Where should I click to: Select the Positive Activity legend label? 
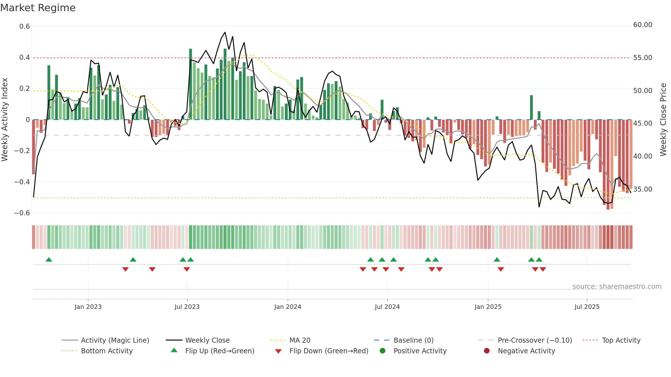(420, 351)
